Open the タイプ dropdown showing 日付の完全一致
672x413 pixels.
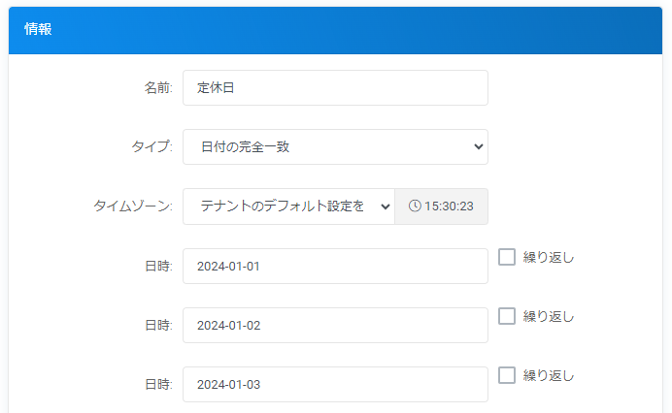pyautogui.click(x=335, y=147)
